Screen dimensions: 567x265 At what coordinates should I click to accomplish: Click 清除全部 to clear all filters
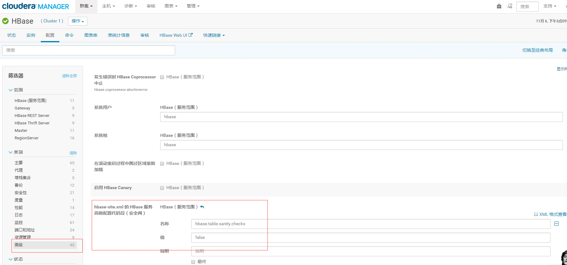click(x=69, y=76)
